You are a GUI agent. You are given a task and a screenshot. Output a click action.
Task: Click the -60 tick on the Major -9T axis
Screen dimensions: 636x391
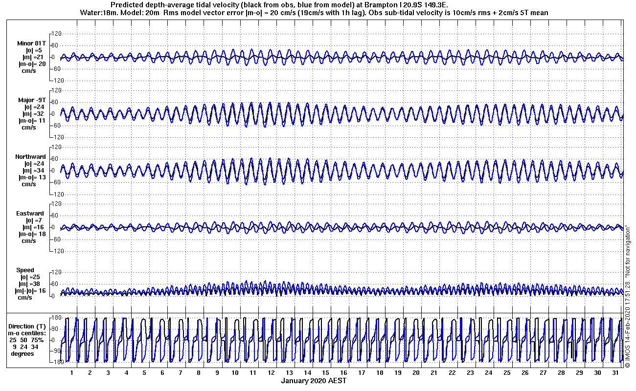pyautogui.click(x=55, y=126)
